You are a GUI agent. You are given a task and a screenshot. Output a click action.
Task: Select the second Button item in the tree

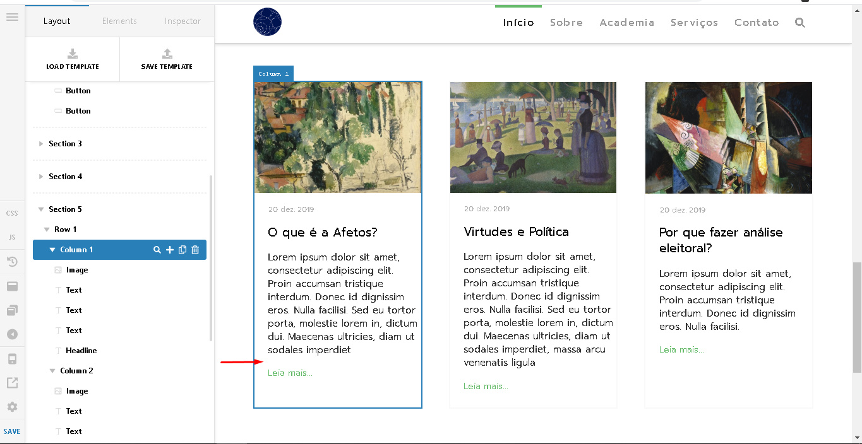coord(78,111)
